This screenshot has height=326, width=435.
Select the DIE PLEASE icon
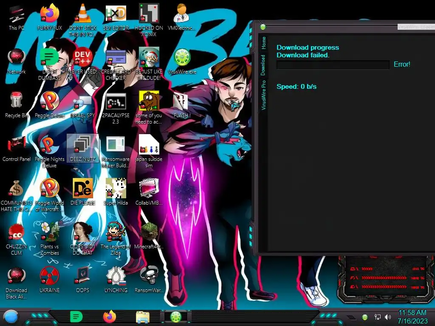[83, 192]
